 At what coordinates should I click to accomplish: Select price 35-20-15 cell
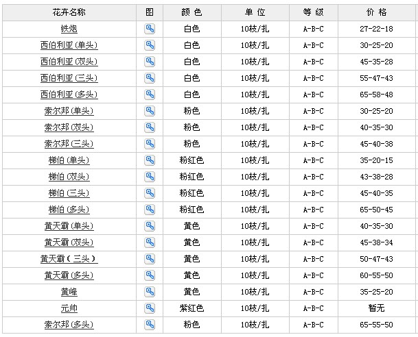pyautogui.click(x=376, y=160)
